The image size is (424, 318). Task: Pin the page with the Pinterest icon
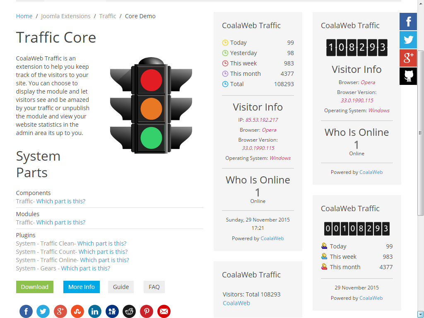(147, 311)
